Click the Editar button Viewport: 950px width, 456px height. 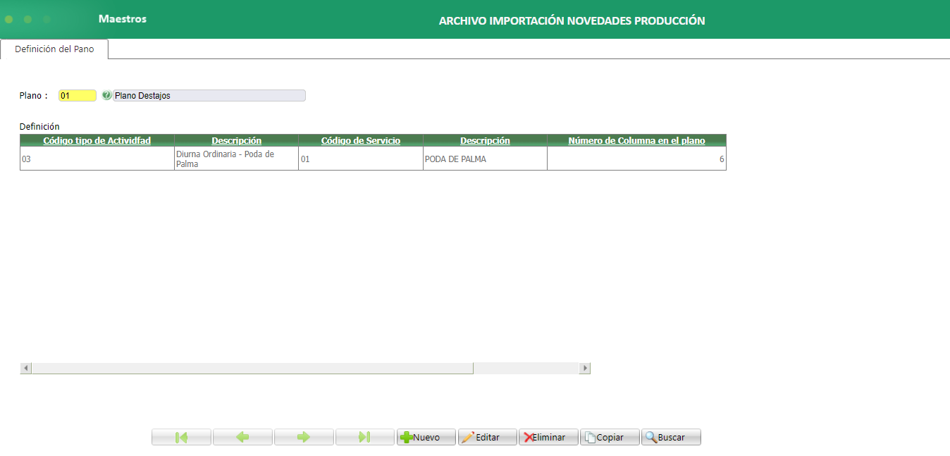pos(488,437)
